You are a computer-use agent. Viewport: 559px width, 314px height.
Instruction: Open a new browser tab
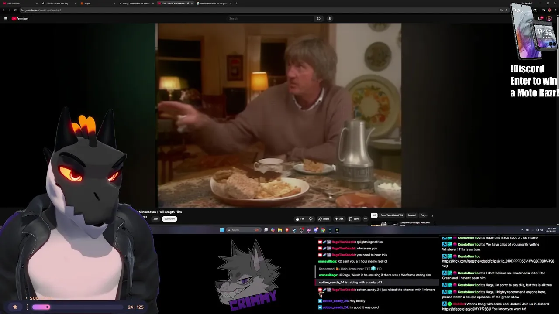coord(236,3)
